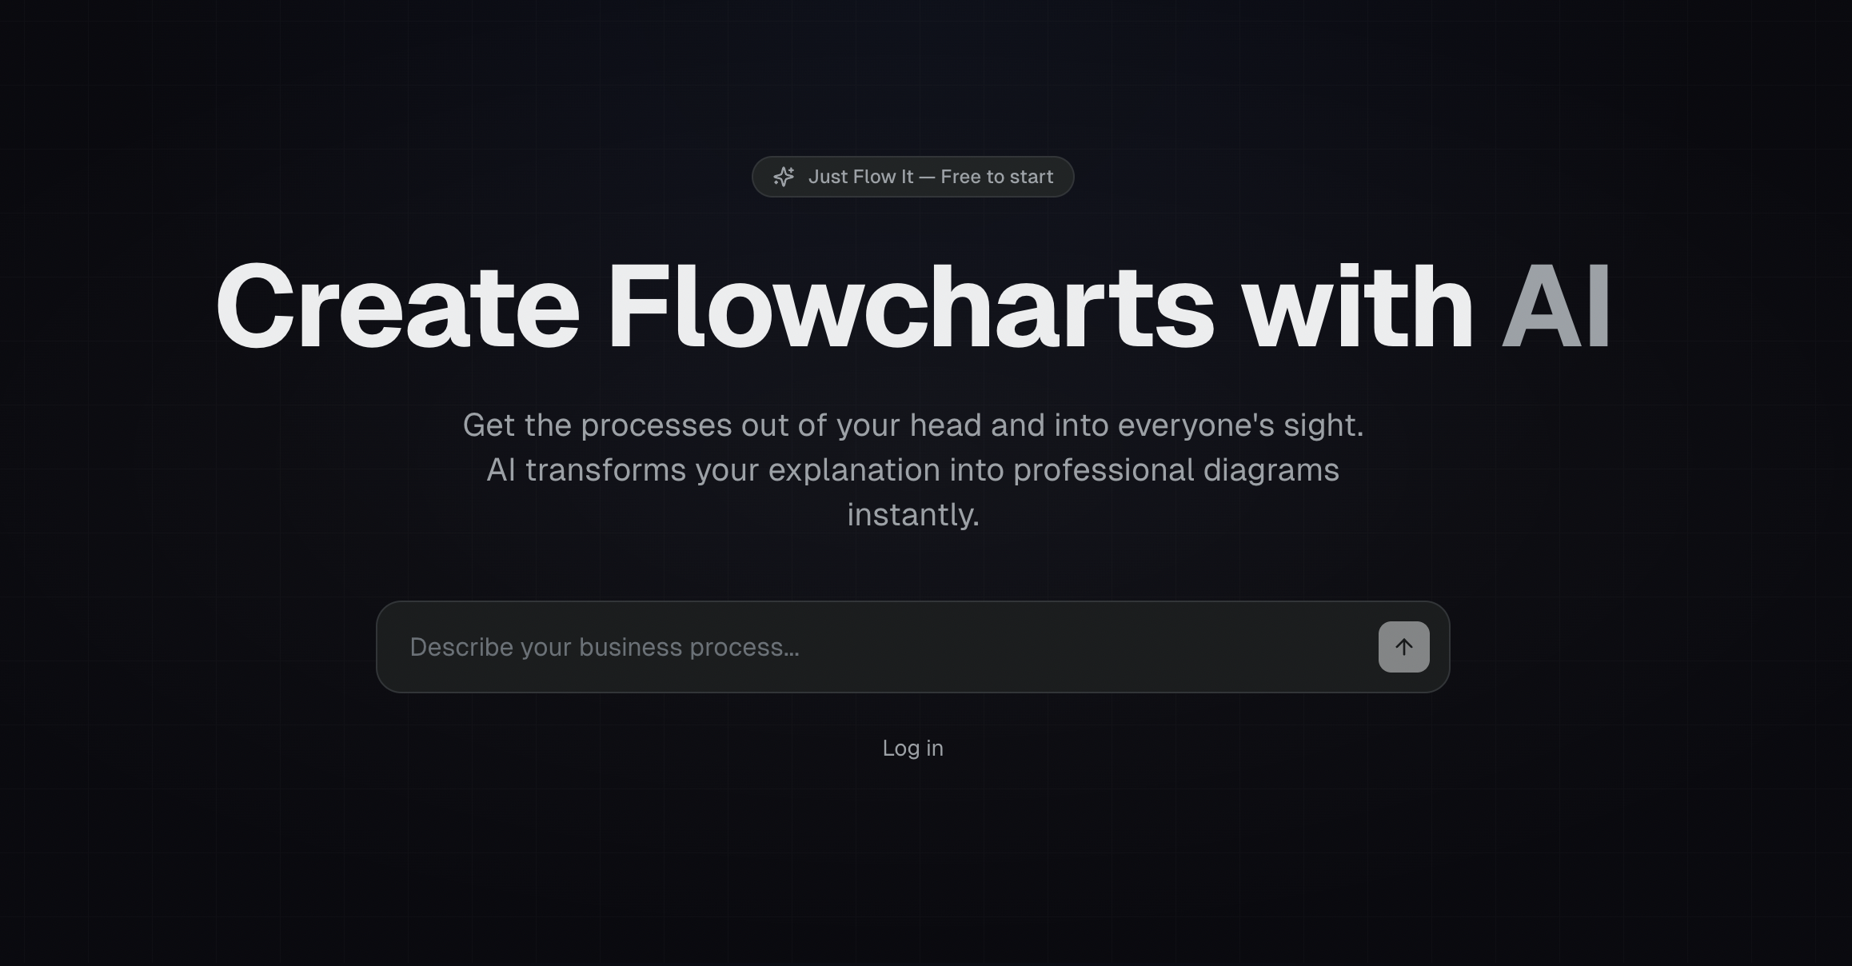
Task: Click the Describe your business process input field
Action: (x=800, y=646)
